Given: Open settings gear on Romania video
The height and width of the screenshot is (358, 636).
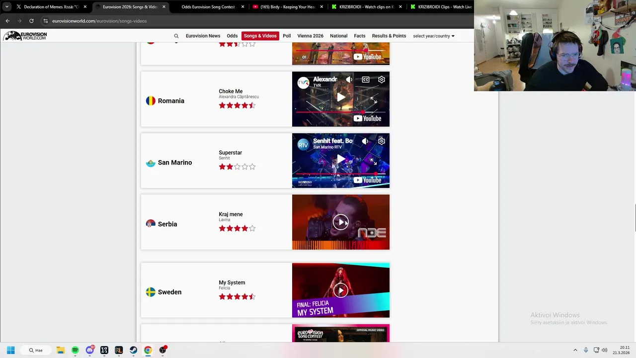Looking at the screenshot, I should [x=382, y=80].
